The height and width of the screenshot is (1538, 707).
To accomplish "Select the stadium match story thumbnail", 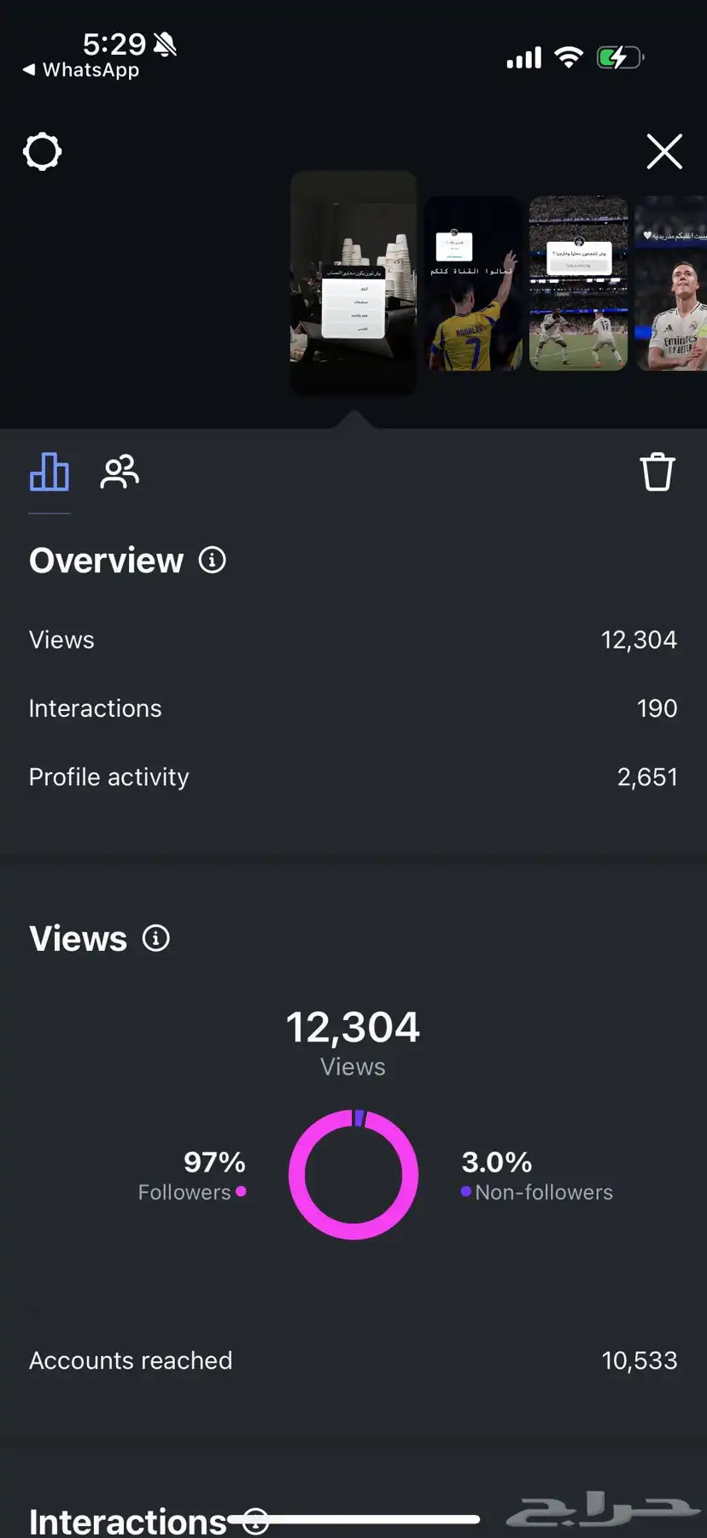I will [578, 284].
